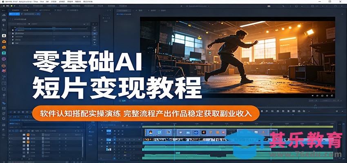Viewport: 347px width, 163px height.
Task: Click the orange banner reading 软件认知搭配实操演练
Action: coord(146,113)
